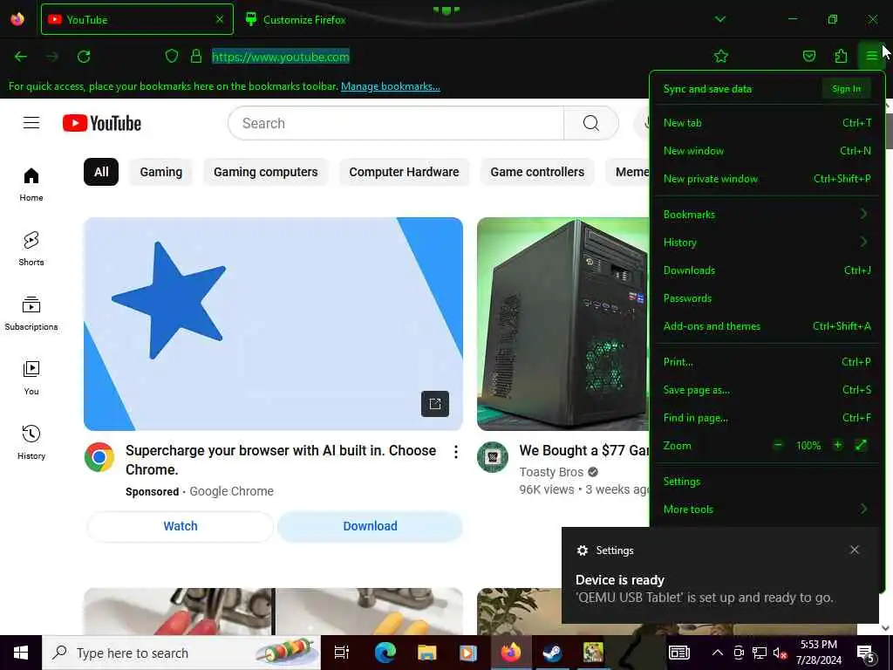Click the Zoom 100% reset value
Screen dimensions: 893x670
[808, 446]
